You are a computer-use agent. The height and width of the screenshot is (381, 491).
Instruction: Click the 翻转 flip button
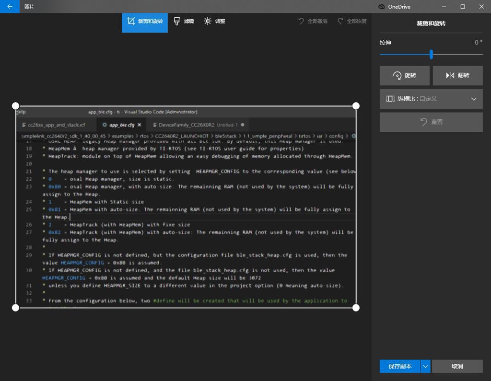(457, 75)
